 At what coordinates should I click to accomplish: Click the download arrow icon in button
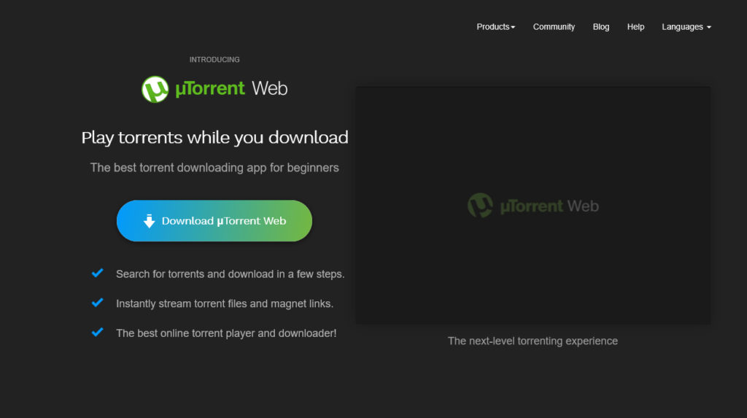(x=149, y=221)
